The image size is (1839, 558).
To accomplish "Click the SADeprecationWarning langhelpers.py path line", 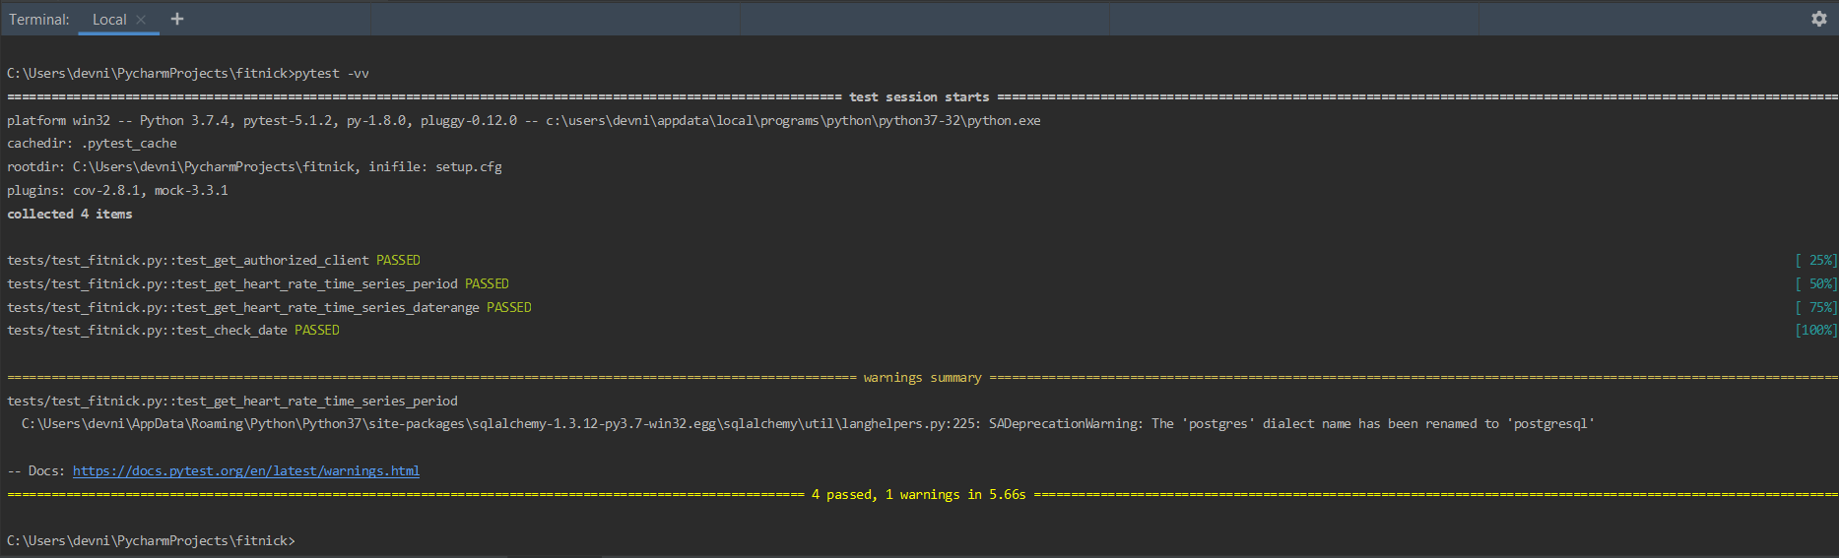I will click(808, 423).
